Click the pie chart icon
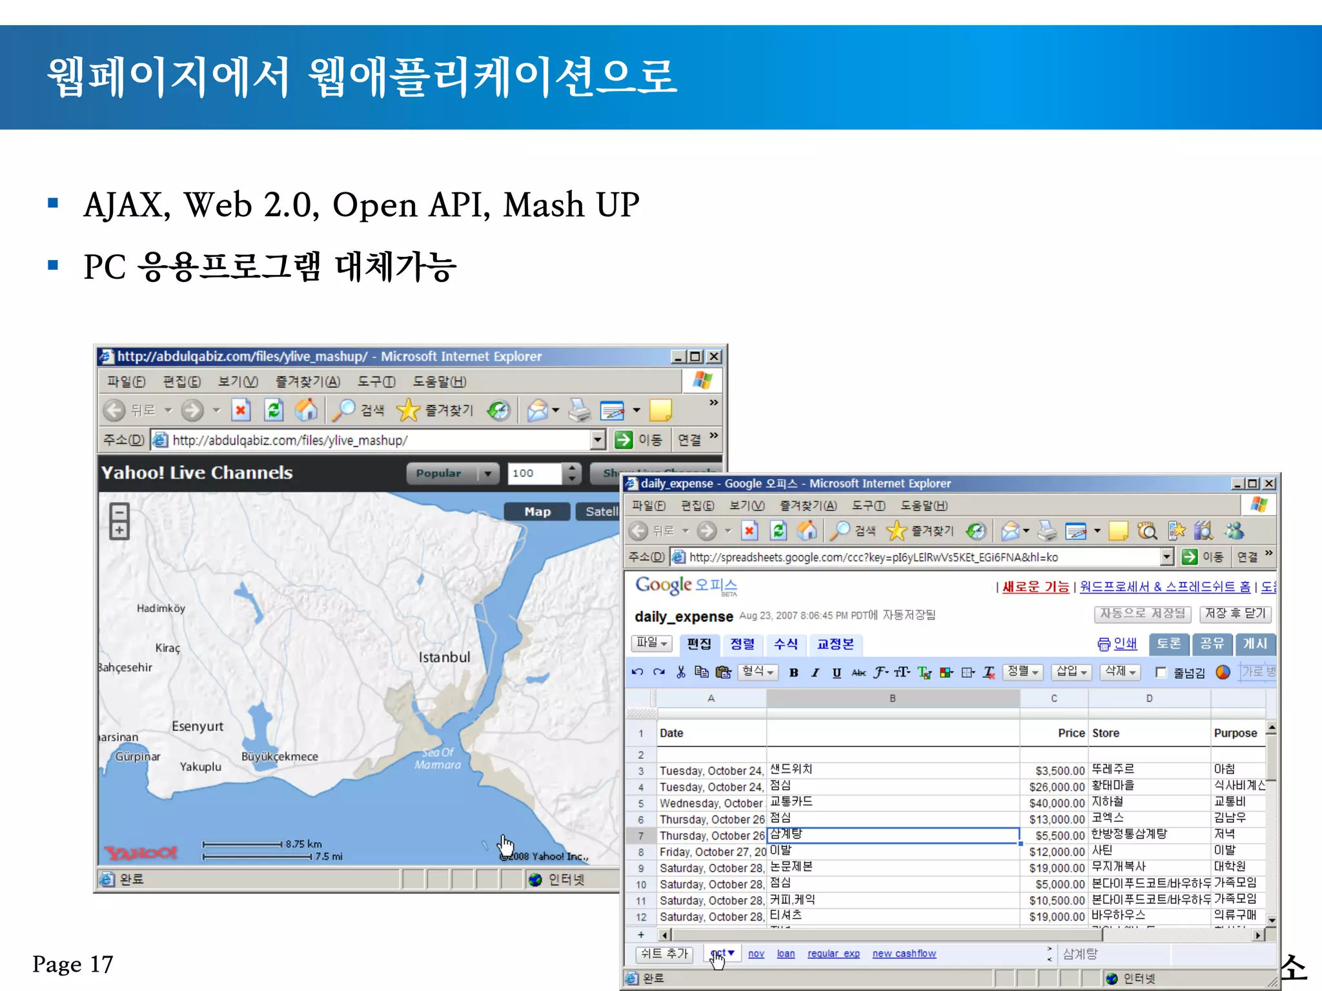 pos(1223,672)
